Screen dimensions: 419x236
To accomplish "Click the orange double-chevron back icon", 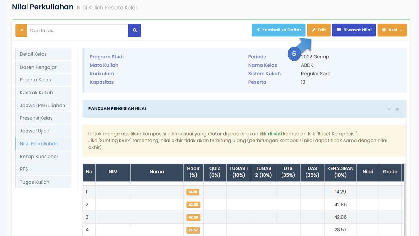I will click(x=21, y=30).
